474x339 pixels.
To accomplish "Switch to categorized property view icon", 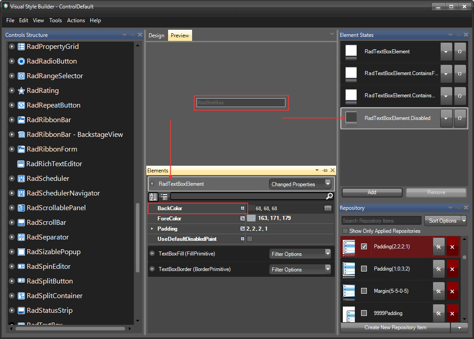I will coord(164,197).
